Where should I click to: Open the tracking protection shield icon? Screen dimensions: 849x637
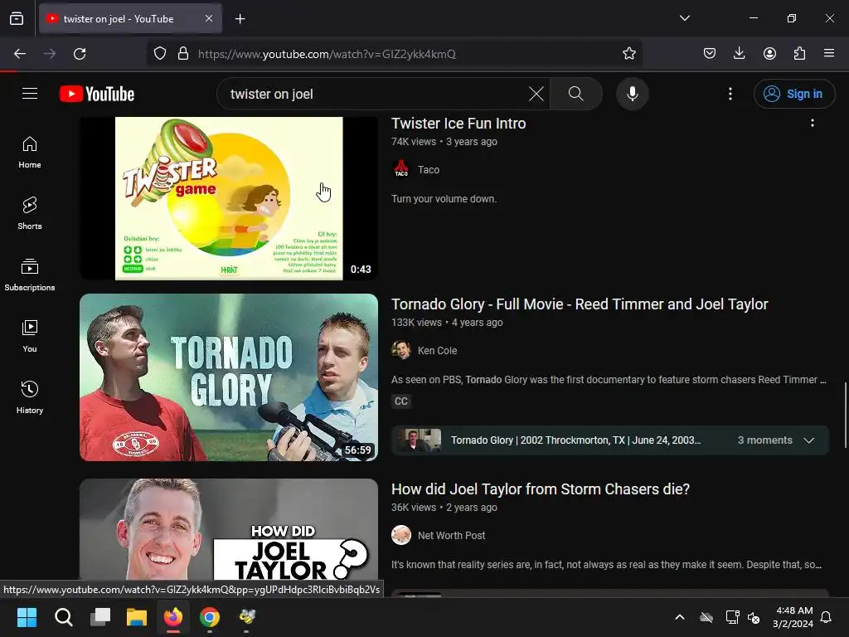pos(160,54)
